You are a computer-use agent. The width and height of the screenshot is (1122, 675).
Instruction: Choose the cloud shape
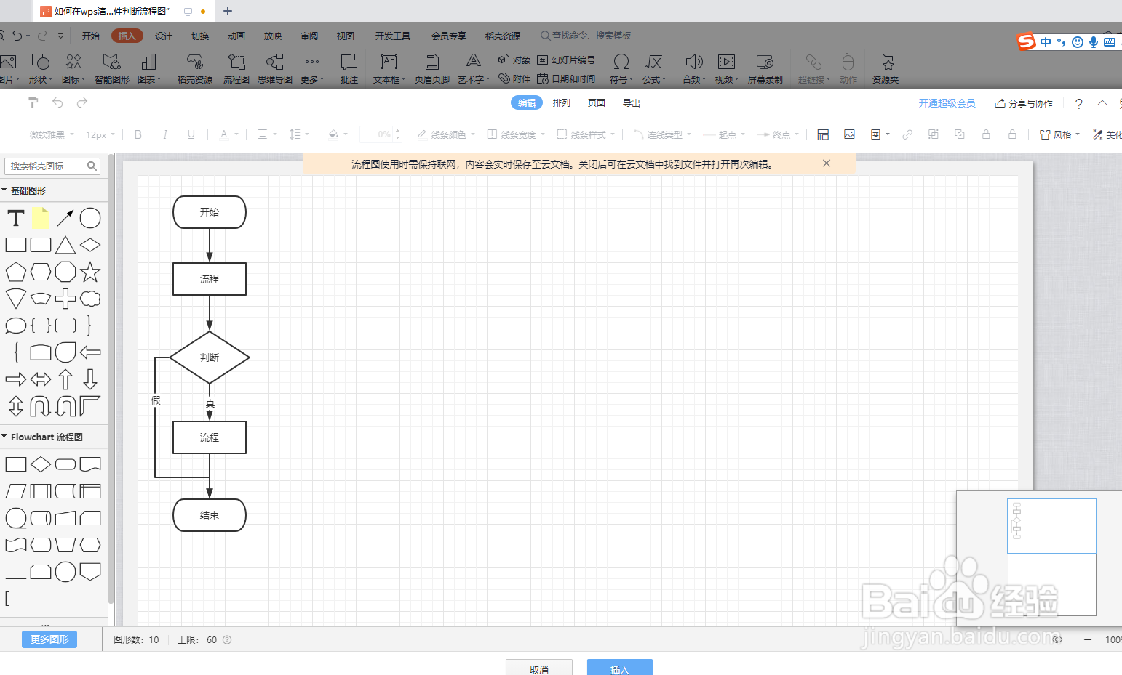pyautogui.click(x=90, y=299)
